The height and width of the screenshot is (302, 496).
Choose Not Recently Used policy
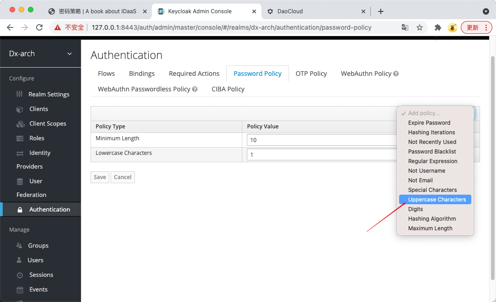pos(435,142)
